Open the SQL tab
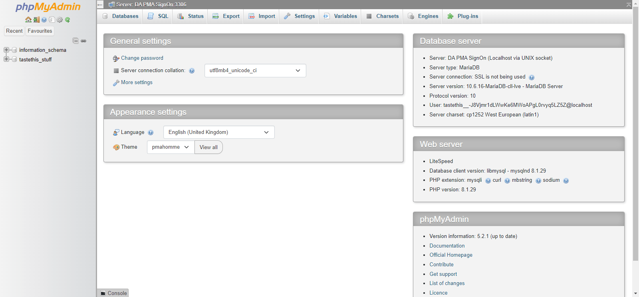639x297 pixels. click(158, 16)
